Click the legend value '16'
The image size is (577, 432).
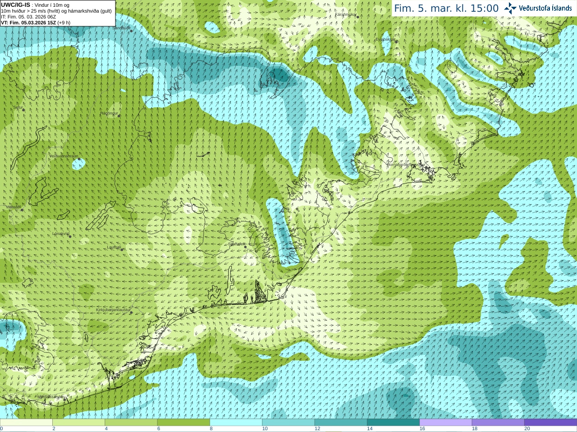[422, 429]
